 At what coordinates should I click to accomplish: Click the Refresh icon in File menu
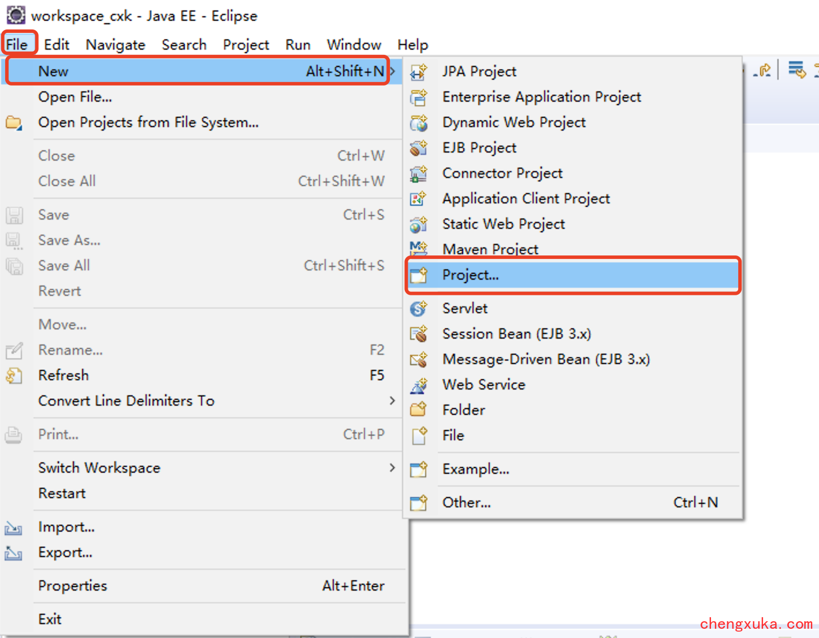[14, 376]
